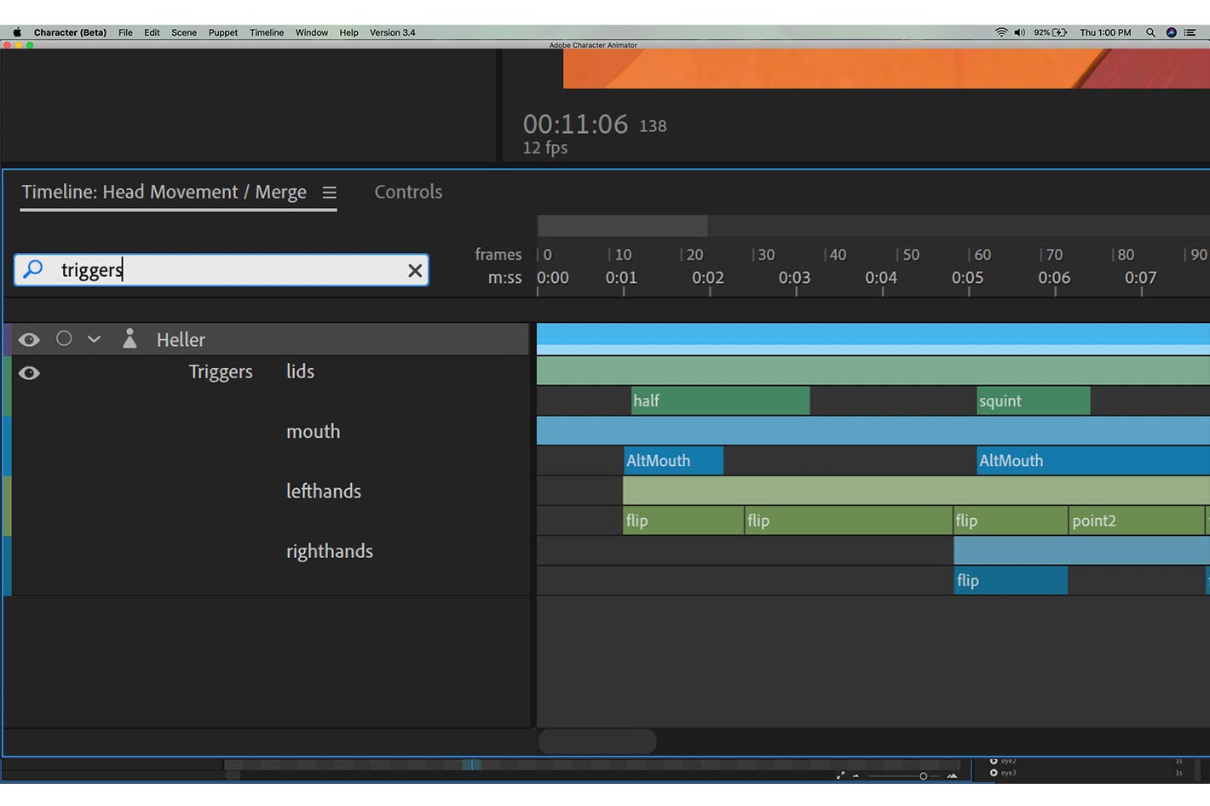The height and width of the screenshot is (806, 1210).
Task: Open the Scene menu
Action: click(184, 32)
